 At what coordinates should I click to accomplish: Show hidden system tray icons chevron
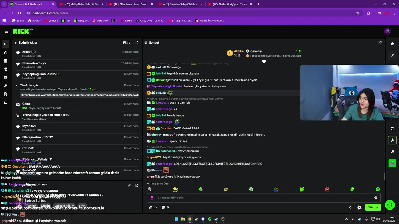pyautogui.click(x=346, y=219)
